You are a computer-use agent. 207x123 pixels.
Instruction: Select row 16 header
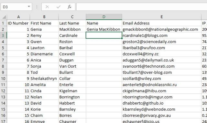[3, 115]
